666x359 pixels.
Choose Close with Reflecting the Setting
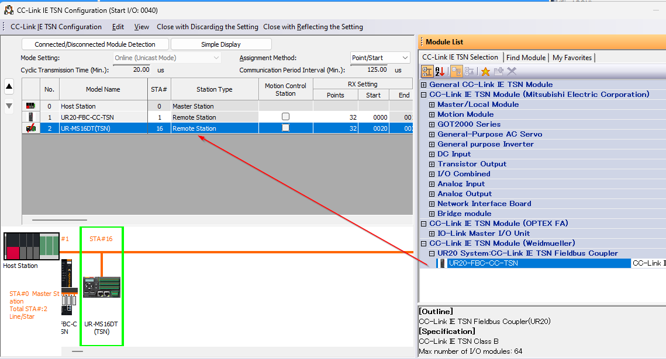[x=313, y=27]
